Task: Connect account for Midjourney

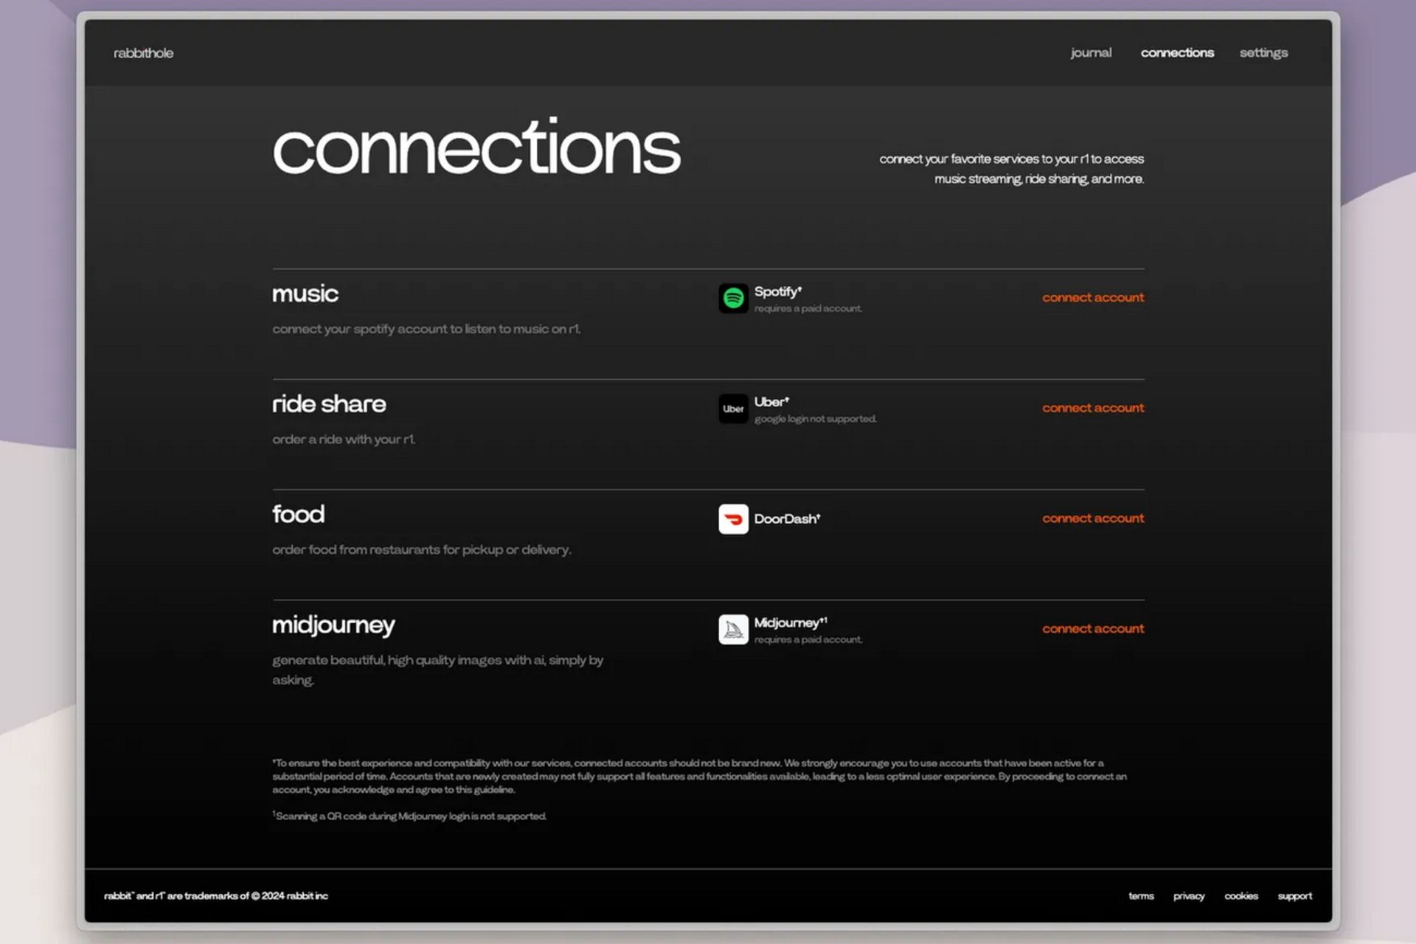Action: pos(1093,629)
